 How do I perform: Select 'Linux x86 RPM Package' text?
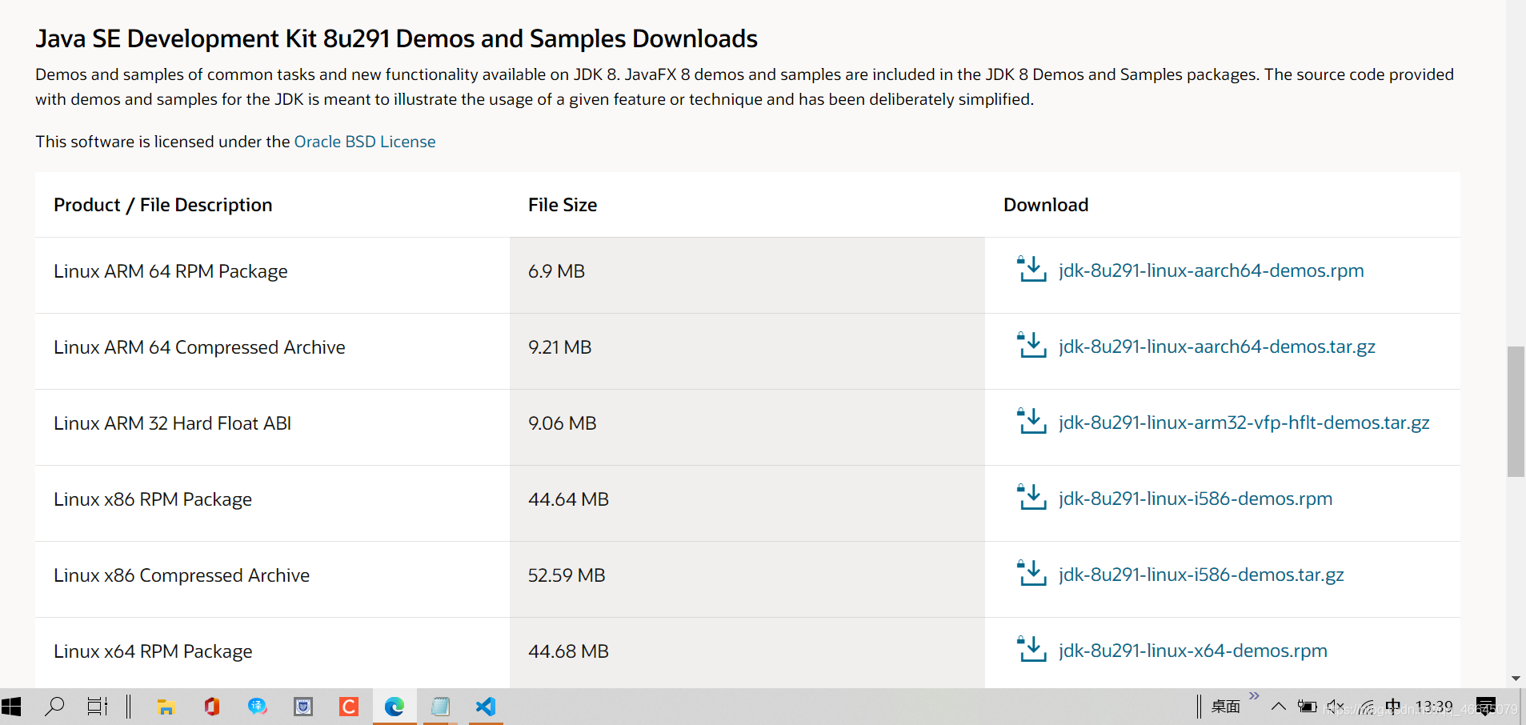[153, 499]
